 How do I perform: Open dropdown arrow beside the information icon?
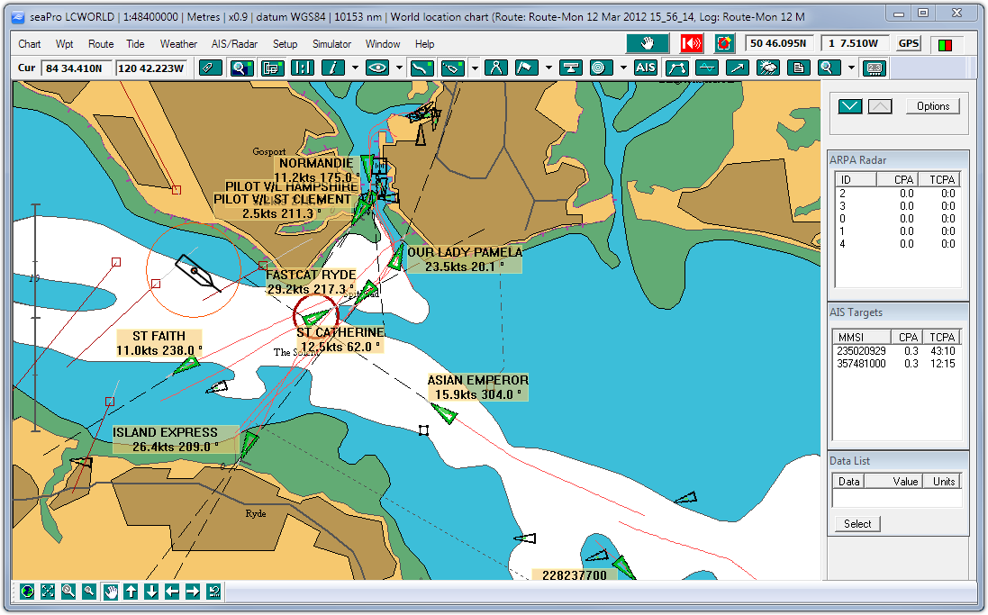[x=356, y=68]
